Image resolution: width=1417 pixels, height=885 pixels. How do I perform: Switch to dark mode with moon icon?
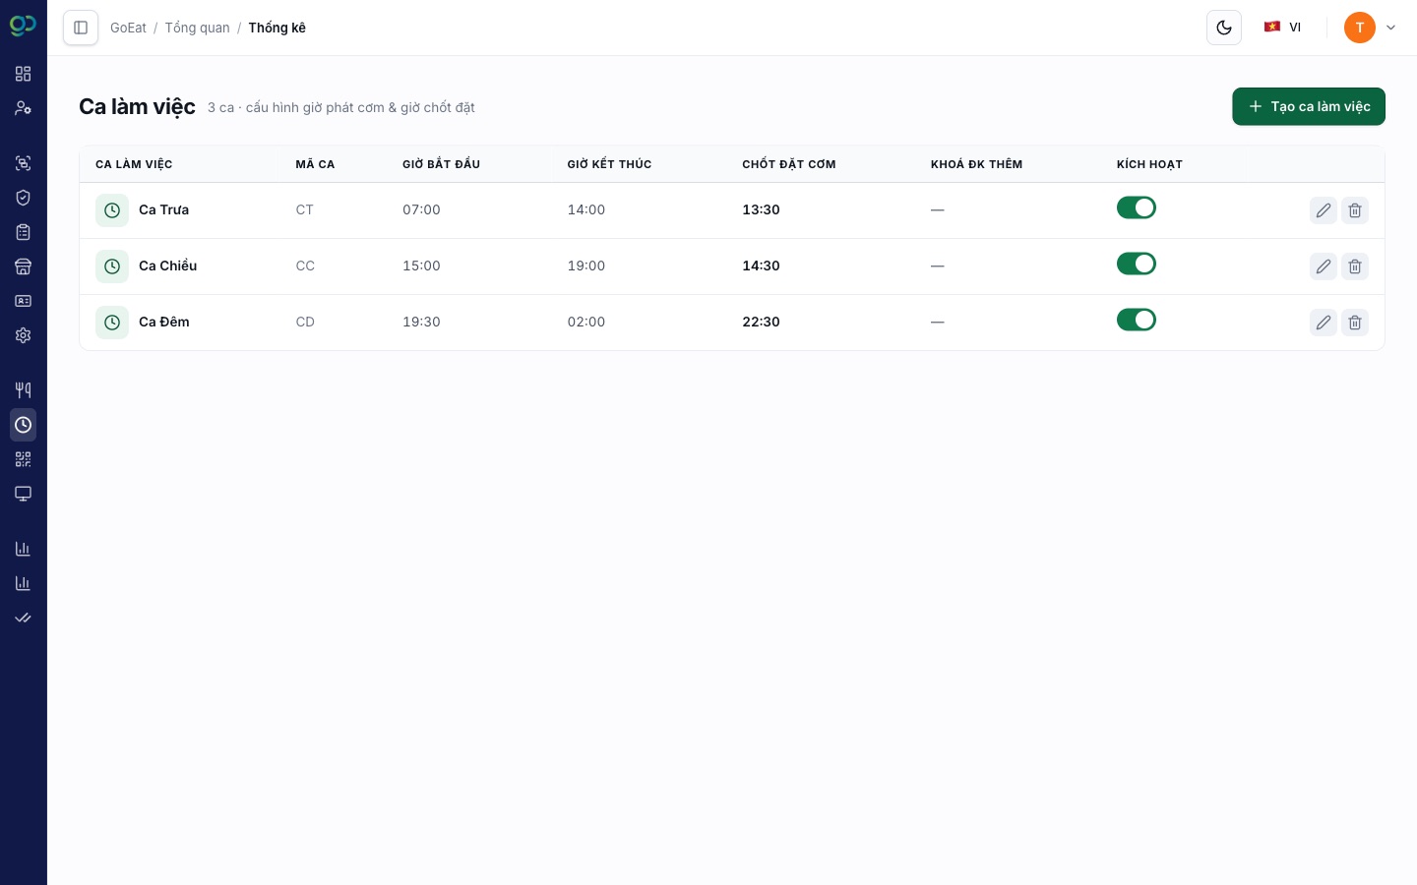coord(1224,28)
